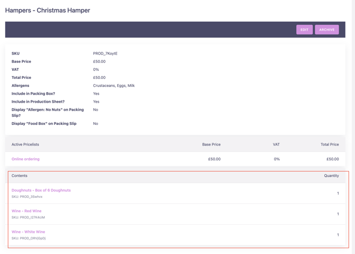Screen dimensions: 355x254
Task: Click the Online ordering total price £50.00
Action: (x=333, y=159)
